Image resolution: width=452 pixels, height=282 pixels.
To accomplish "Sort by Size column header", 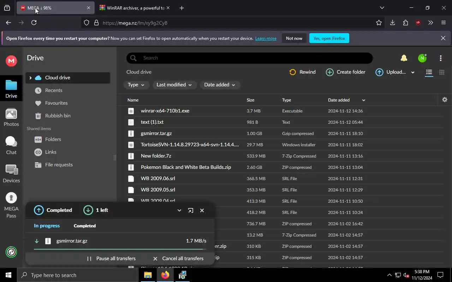I will click(250, 100).
